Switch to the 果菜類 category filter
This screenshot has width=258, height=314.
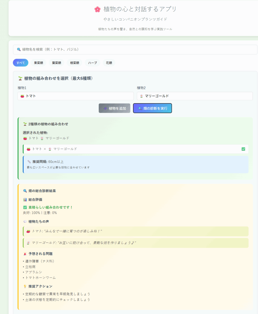tap(38, 63)
